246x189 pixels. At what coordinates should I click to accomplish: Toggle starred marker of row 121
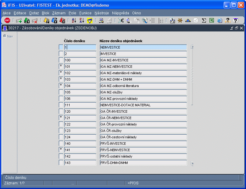pyautogui.click(x=61, y=118)
